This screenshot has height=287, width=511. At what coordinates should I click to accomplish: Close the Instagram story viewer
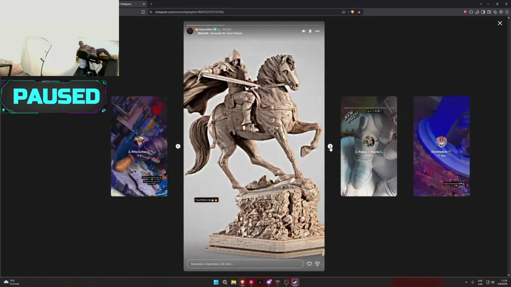click(500, 23)
